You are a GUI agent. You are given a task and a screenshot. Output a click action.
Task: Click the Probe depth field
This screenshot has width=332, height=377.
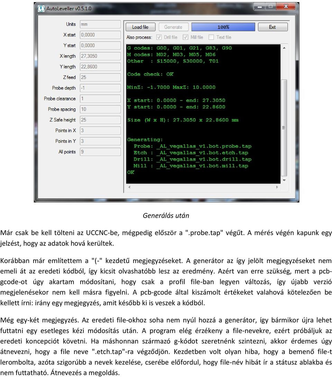[x=100, y=88]
